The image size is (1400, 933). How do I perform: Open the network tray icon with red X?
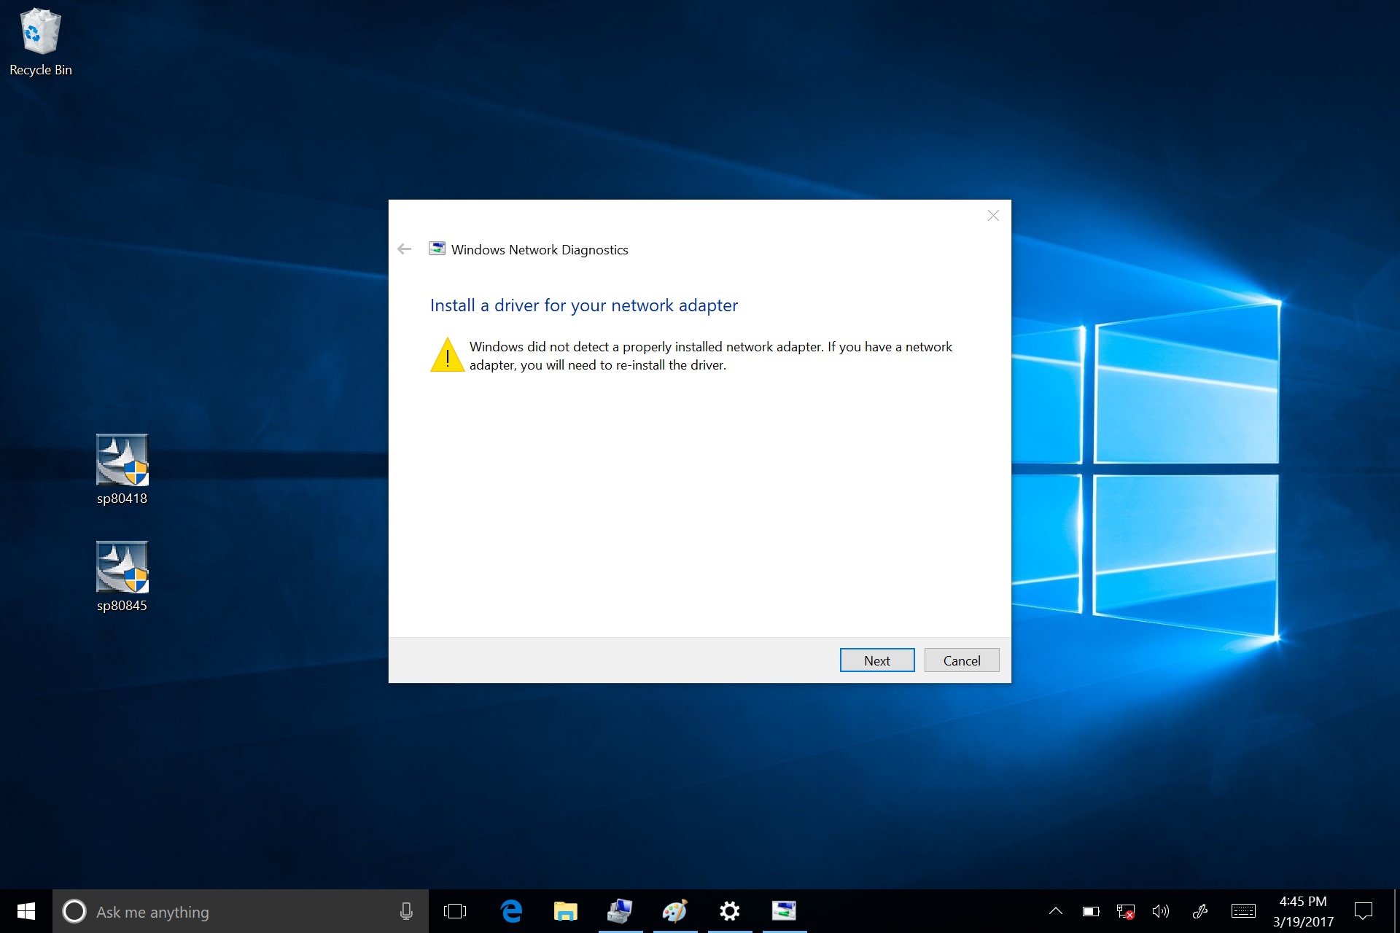pos(1125,911)
